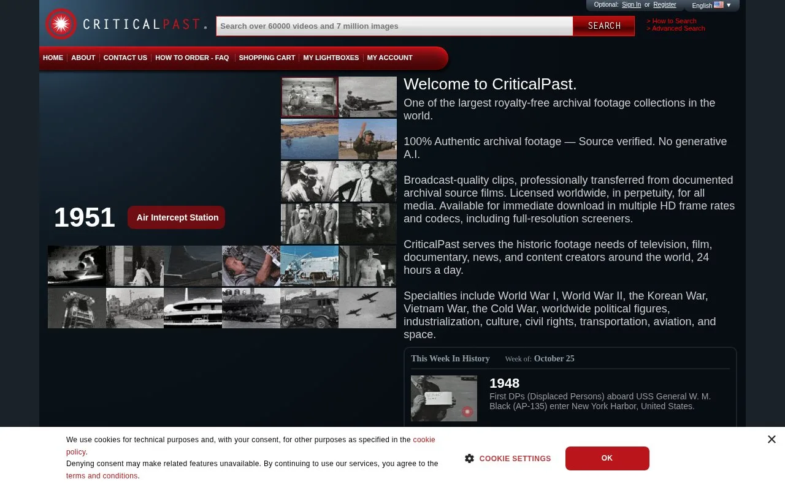Select the highlighted red-bordered video thumbnail

(x=309, y=97)
